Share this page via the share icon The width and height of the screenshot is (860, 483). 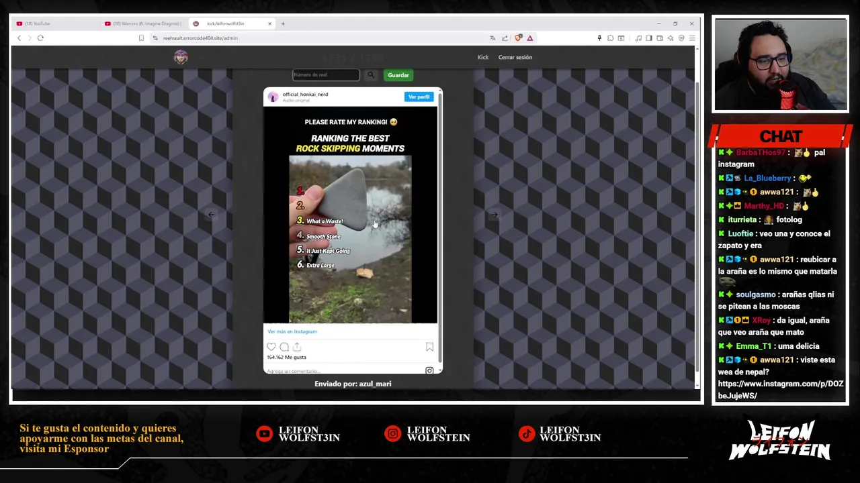[x=505, y=38]
